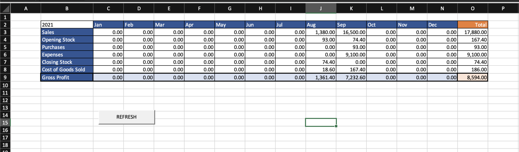
Task: Select row 9 header
Action: pyautogui.click(x=5, y=77)
